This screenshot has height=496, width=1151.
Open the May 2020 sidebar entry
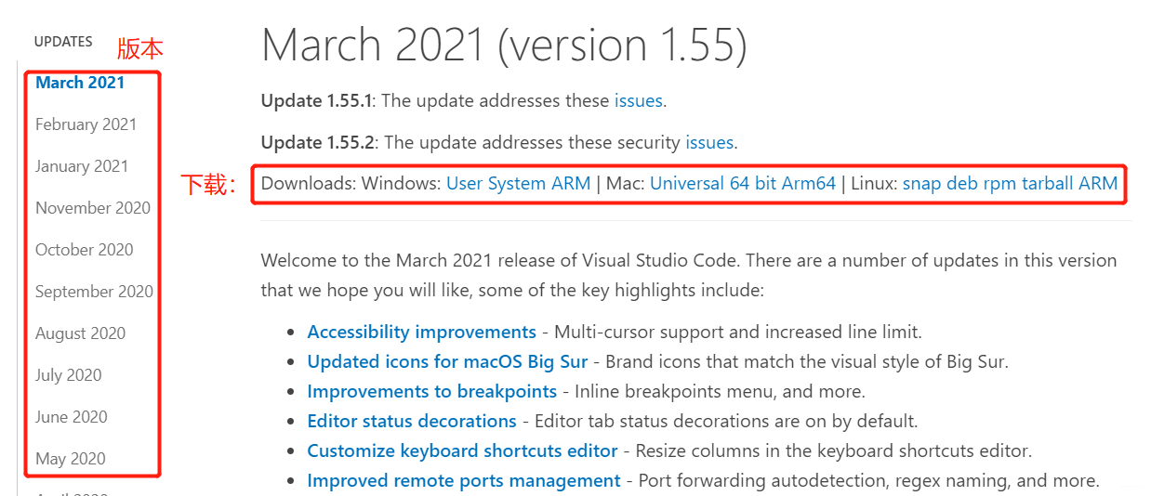(x=71, y=459)
